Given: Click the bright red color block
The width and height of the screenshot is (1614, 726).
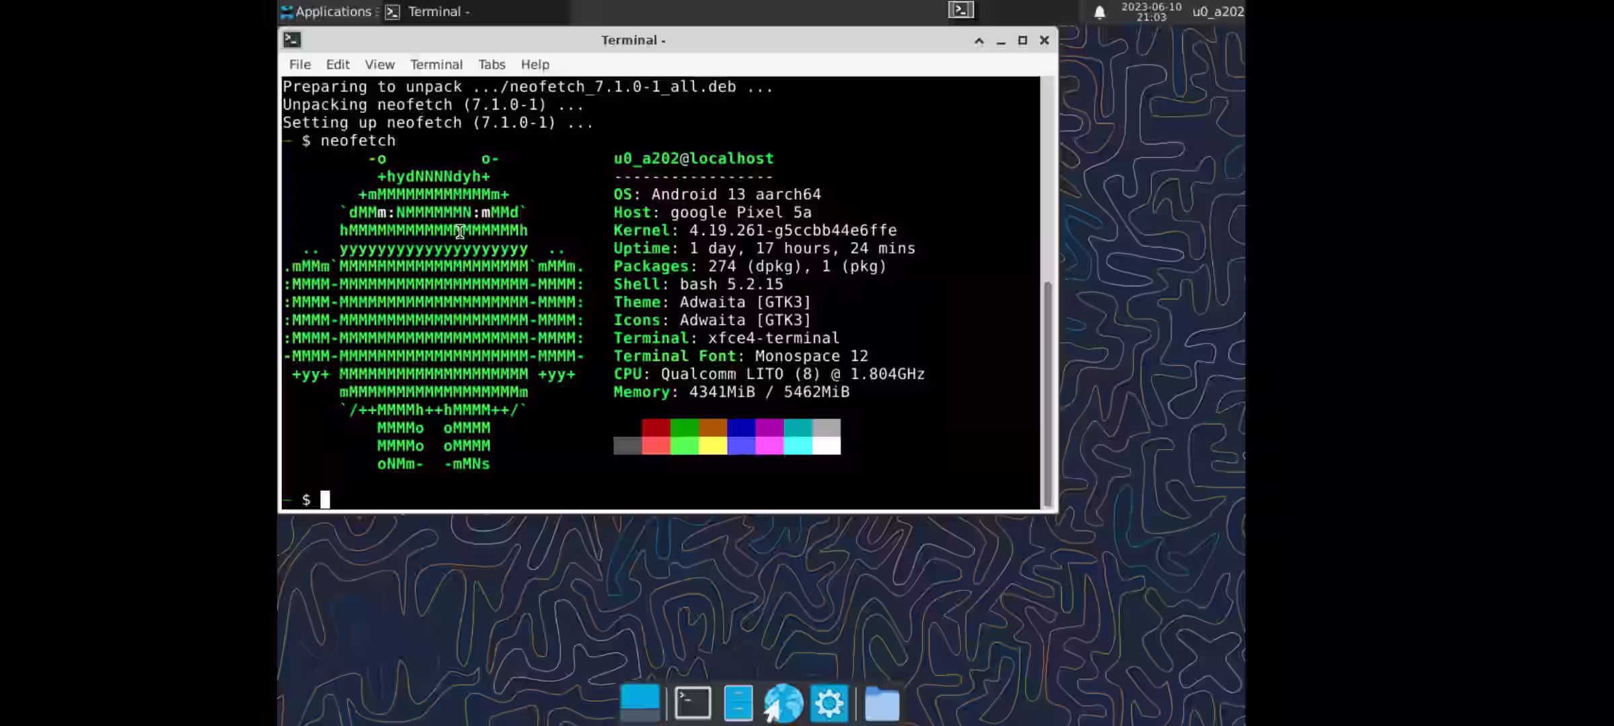Looking at the screenshot, I should tap(656, 446).
